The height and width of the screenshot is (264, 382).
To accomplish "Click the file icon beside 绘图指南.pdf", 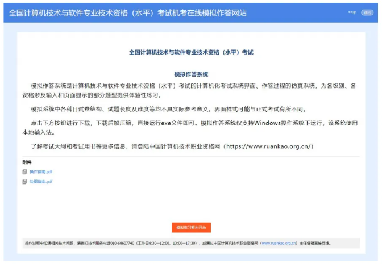I will pyautogui.click(x=24, y=182).
